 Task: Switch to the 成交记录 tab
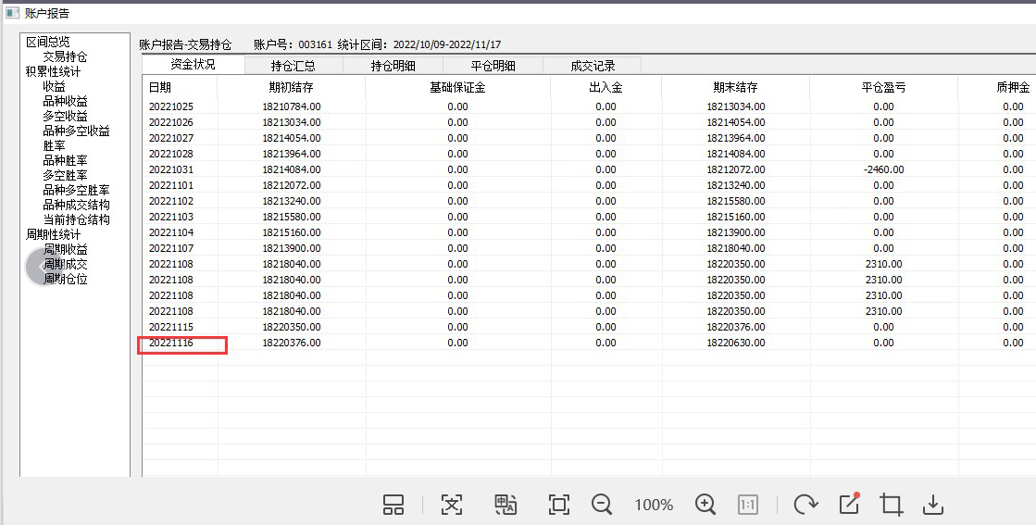[x=593, y=66]
